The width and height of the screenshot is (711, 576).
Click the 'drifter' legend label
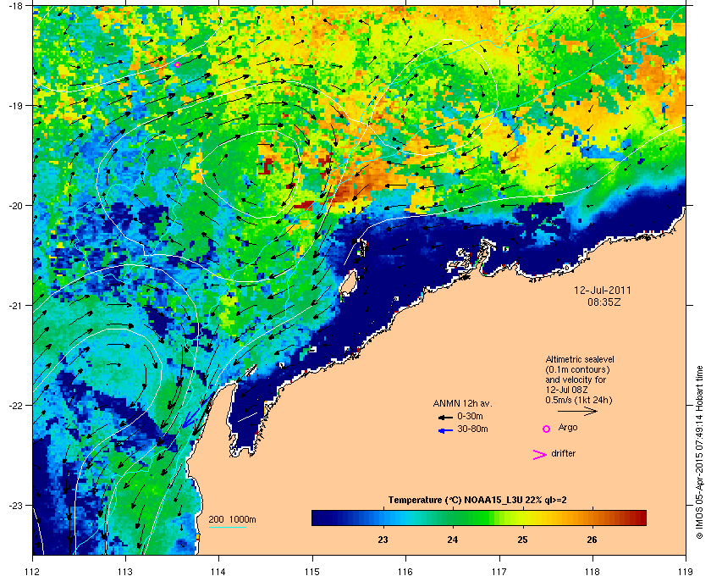[564, 453]
